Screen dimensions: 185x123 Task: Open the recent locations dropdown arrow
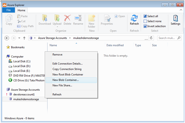click(x=19, y=38)
